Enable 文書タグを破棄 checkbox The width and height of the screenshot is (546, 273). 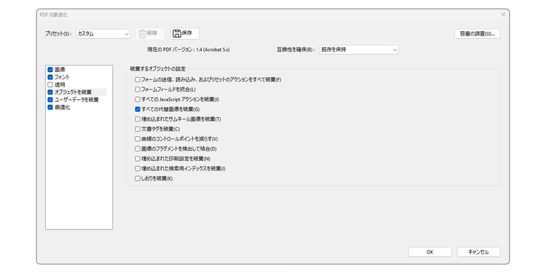click(x=138, y=129)
